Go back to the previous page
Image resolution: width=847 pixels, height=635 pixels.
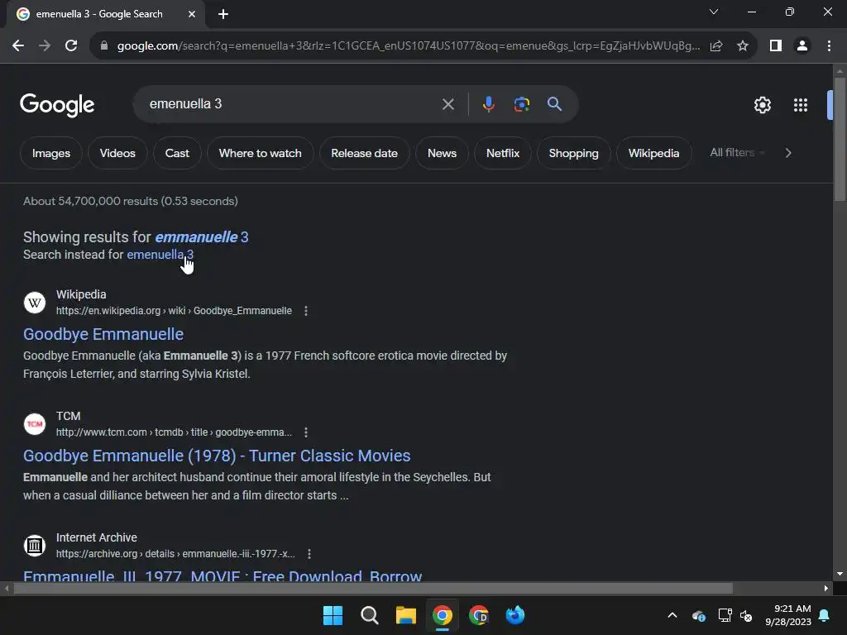pyautogui.click(x=18, y=46)
